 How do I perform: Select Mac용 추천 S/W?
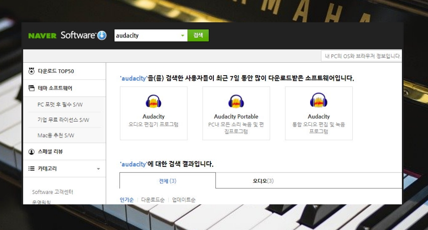[56, 135]
